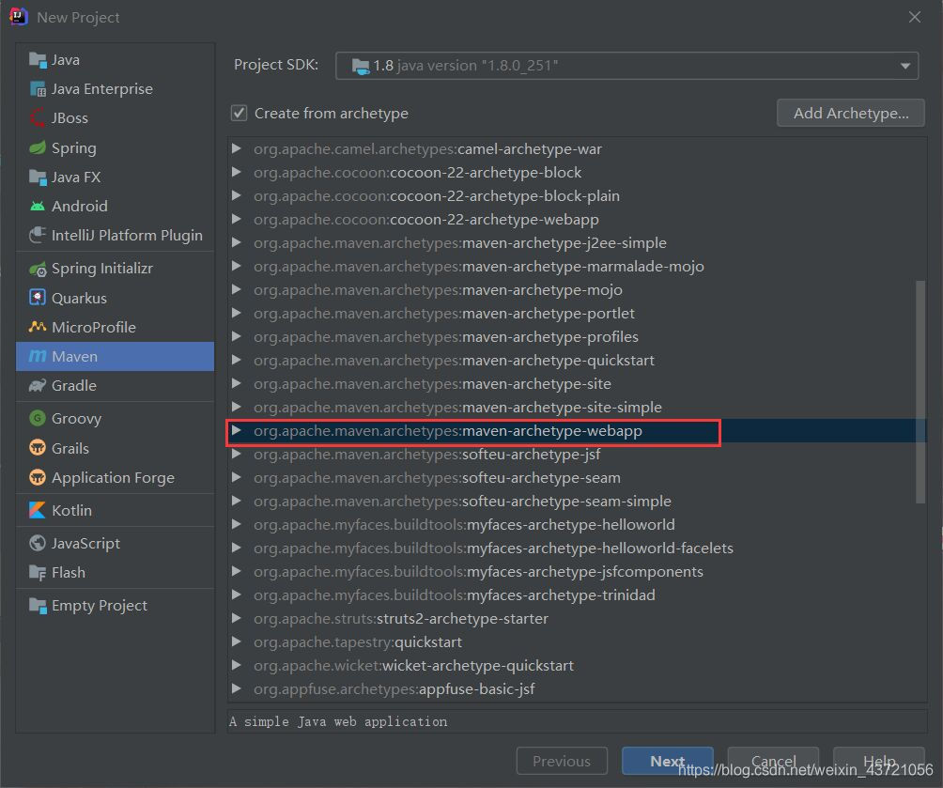
Task: Expand appfuse-basic-jsf arrow
Action: (x=237, y=688)
